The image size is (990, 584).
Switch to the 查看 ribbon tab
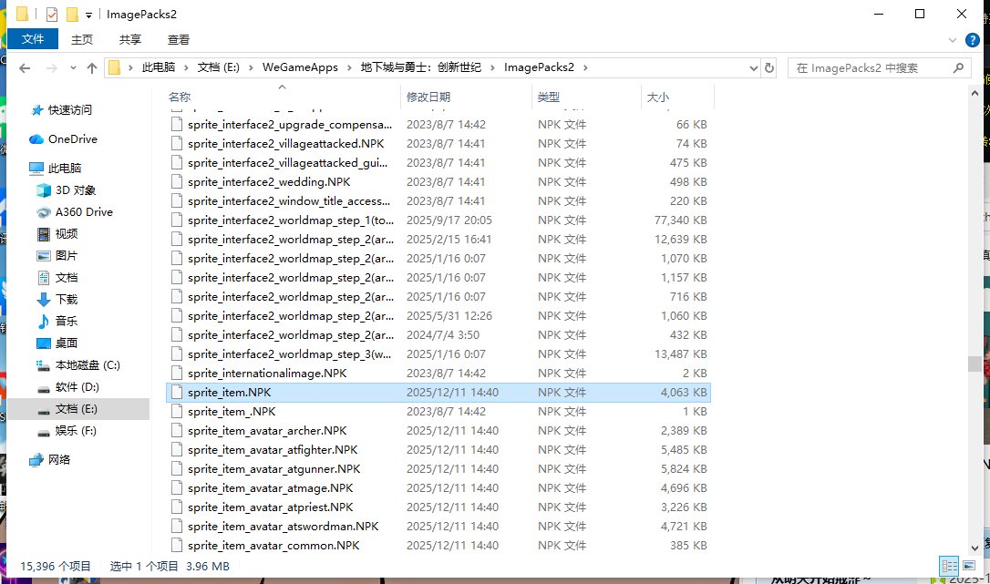(x=179, y=39)
